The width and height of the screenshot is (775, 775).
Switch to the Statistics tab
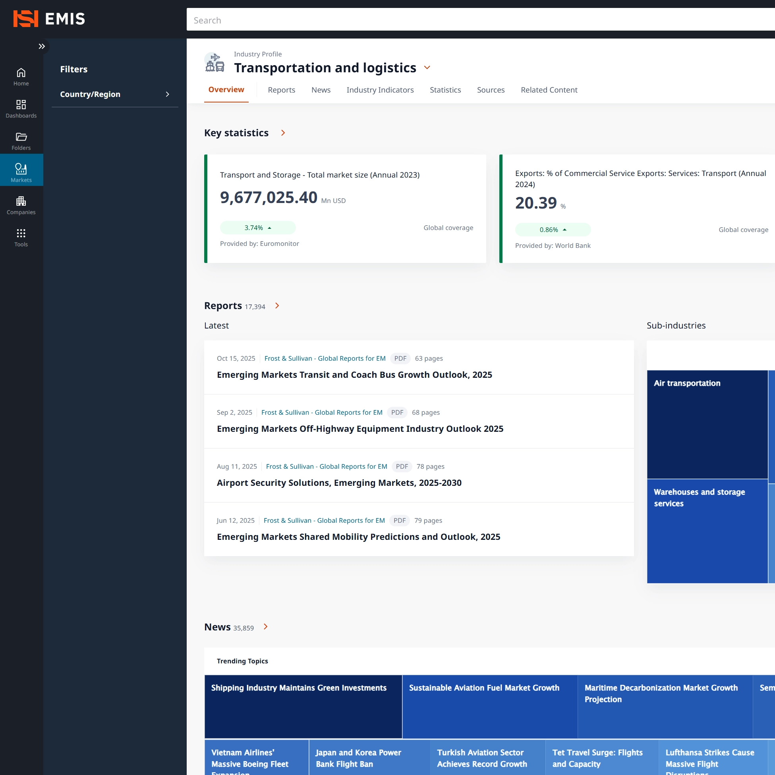pyautogui.click(x=445, y=90)
